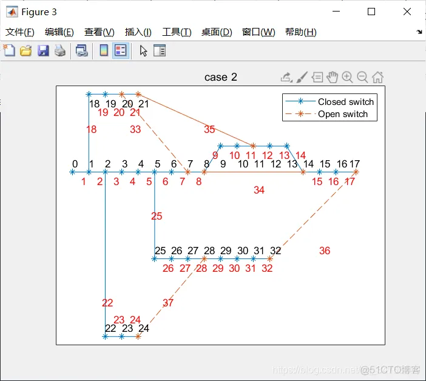The width and height of the screenshot is (426, 381).
Task: Select the red branch label 18
Action: (x=91, y=129)
